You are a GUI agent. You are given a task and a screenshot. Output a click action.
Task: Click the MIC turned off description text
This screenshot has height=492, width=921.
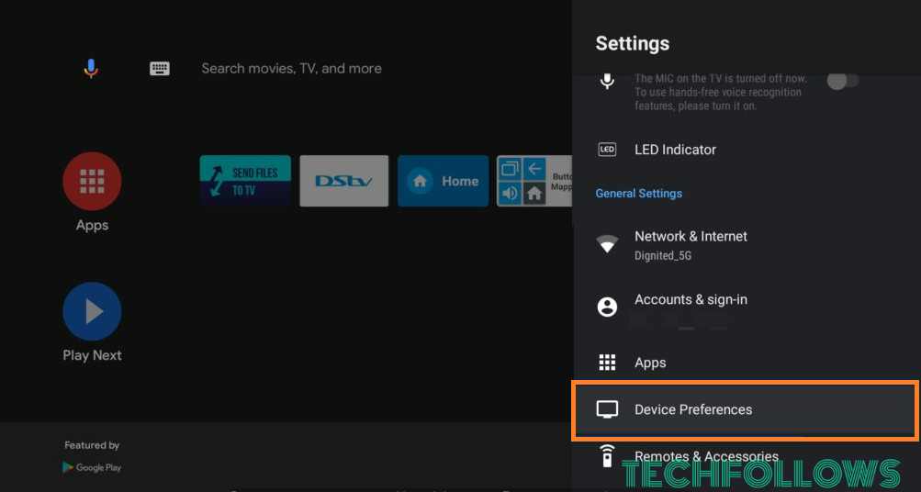point(721,92)
